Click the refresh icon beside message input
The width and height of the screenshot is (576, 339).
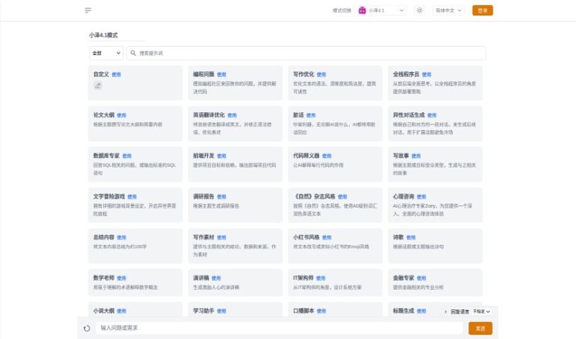pos(87,328)
